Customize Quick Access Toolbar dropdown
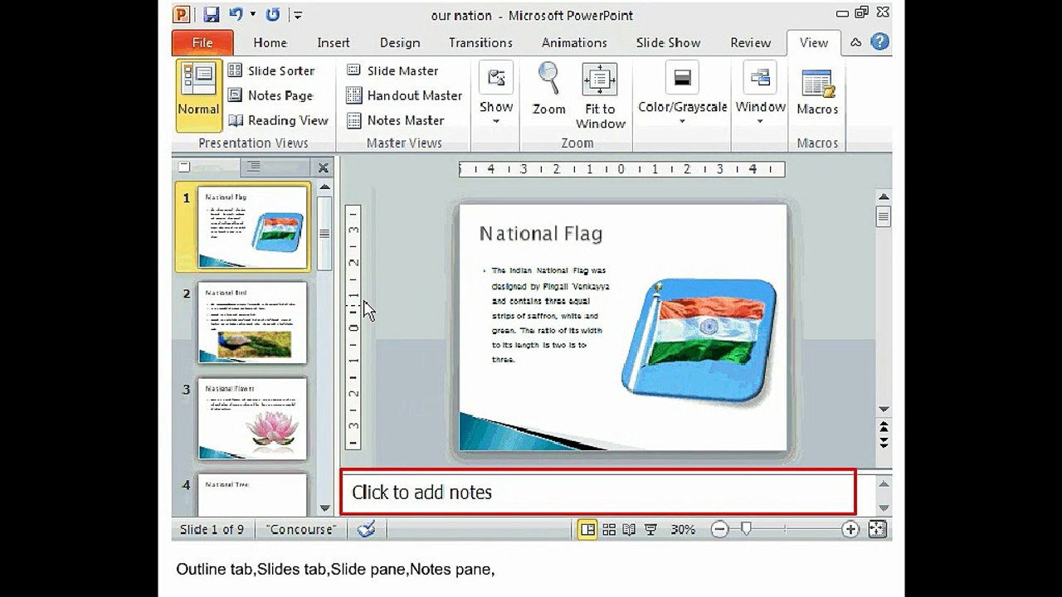 pos(298,15)
